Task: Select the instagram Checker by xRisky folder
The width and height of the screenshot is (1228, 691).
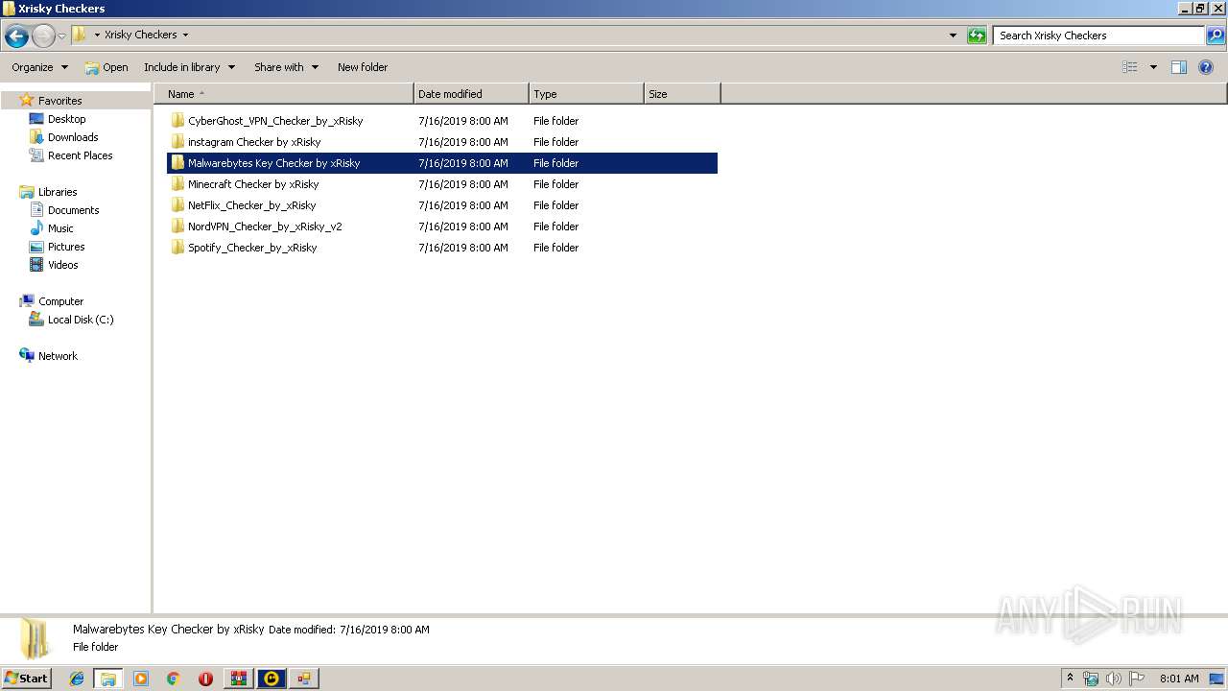Action: point(442,142)
